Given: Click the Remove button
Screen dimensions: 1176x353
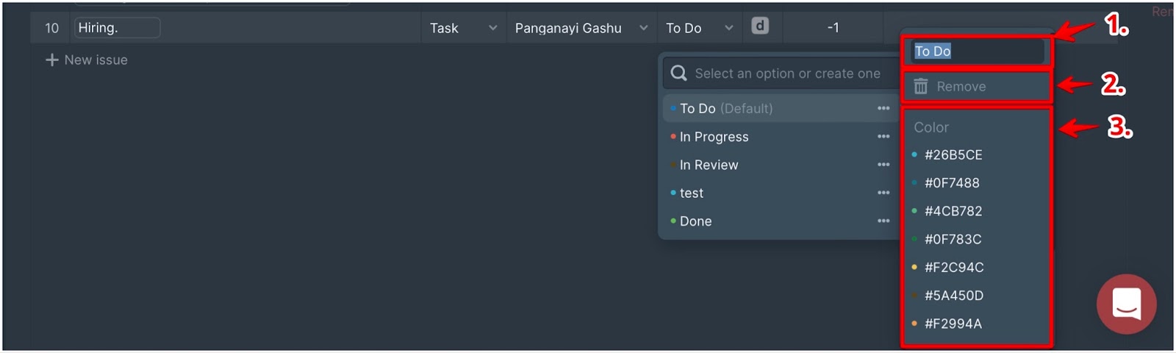Looking at the screenshot, I should point(961,87).
